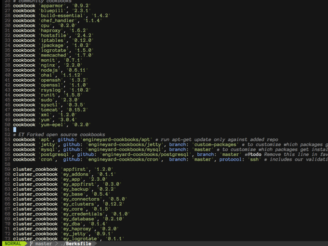Click the 'xml' cookbook name

45,115
